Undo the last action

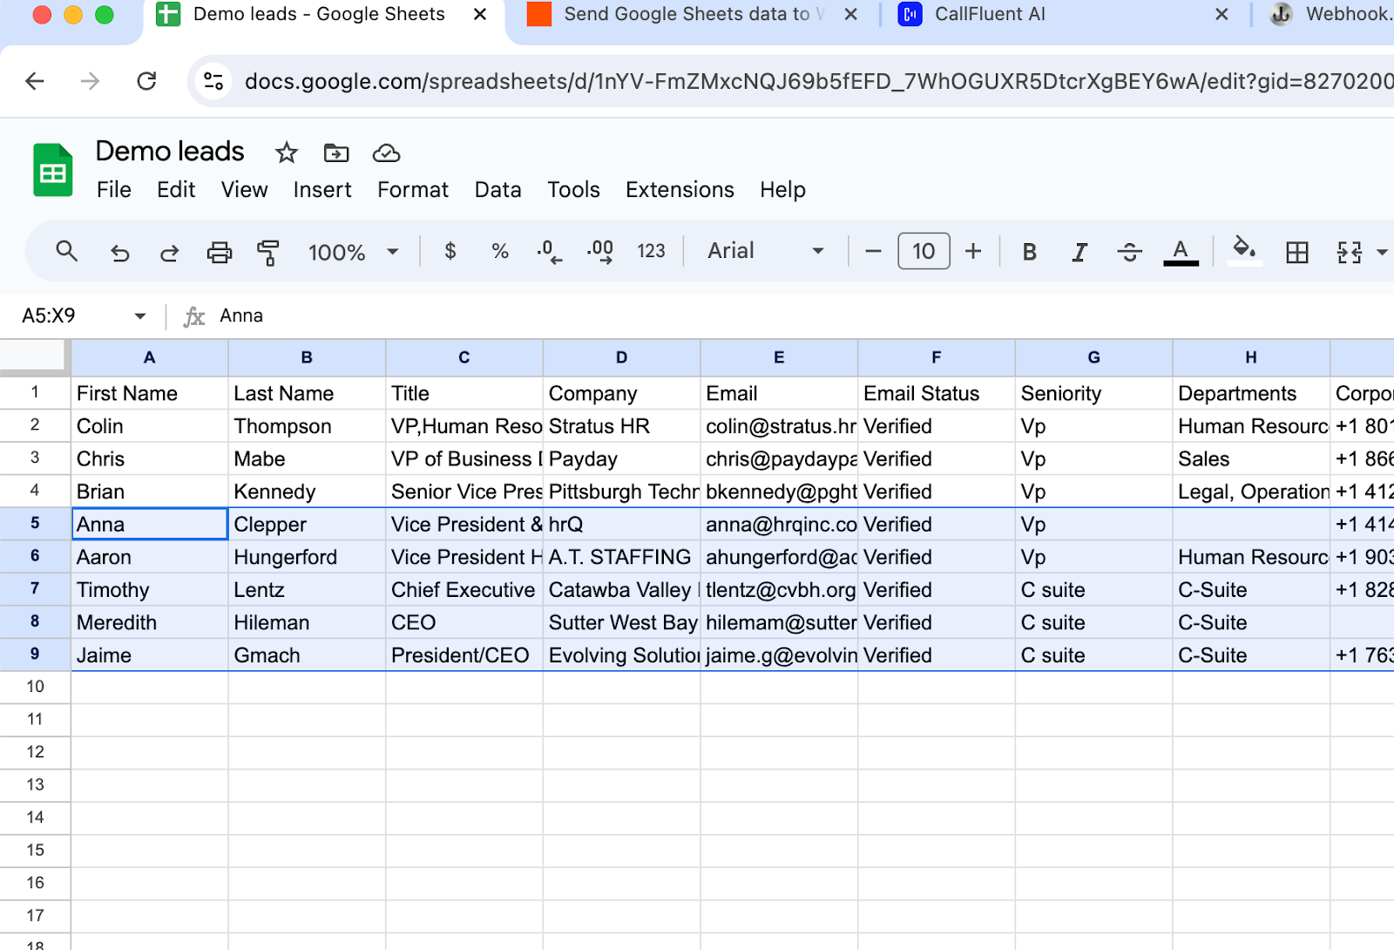(120, 253)
